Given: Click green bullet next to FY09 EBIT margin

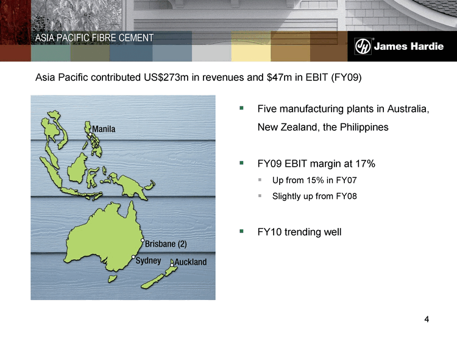Looking at the screenshot, I should [x=242, y=164].
